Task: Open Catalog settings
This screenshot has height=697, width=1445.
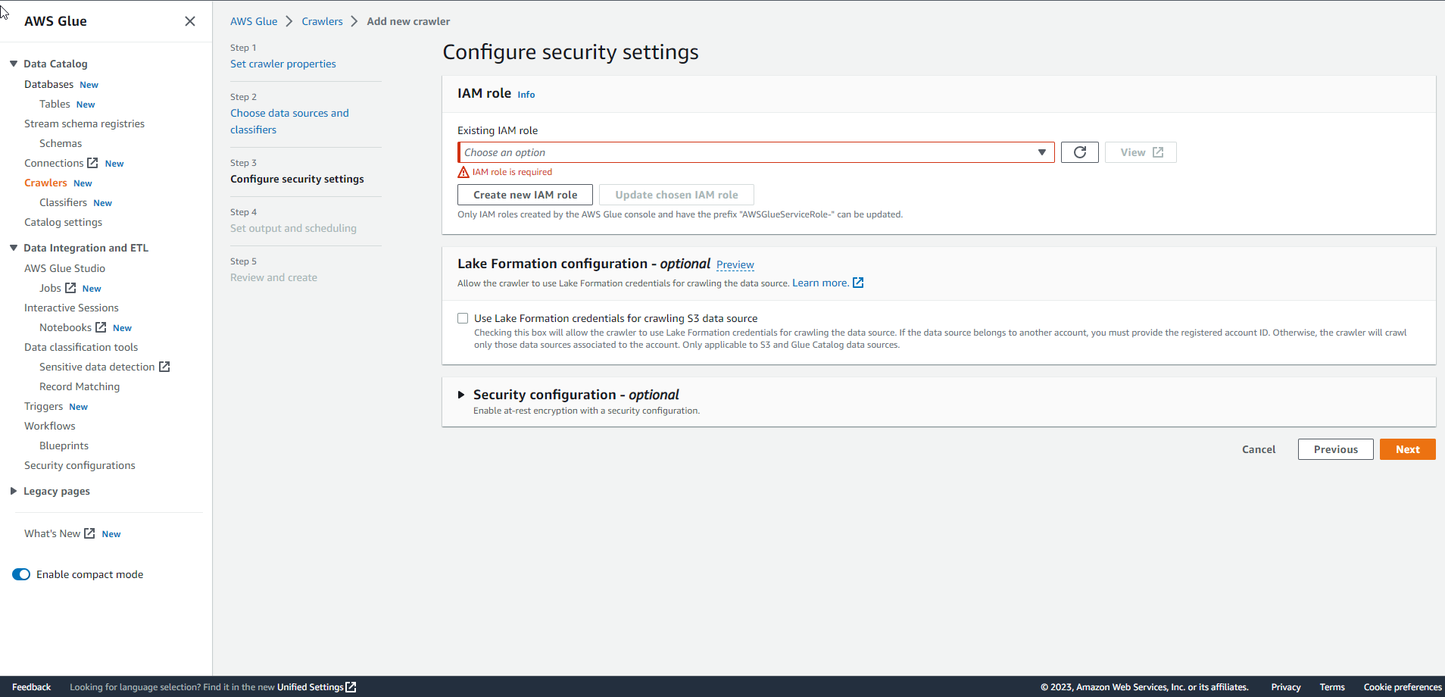Action: 63,222
